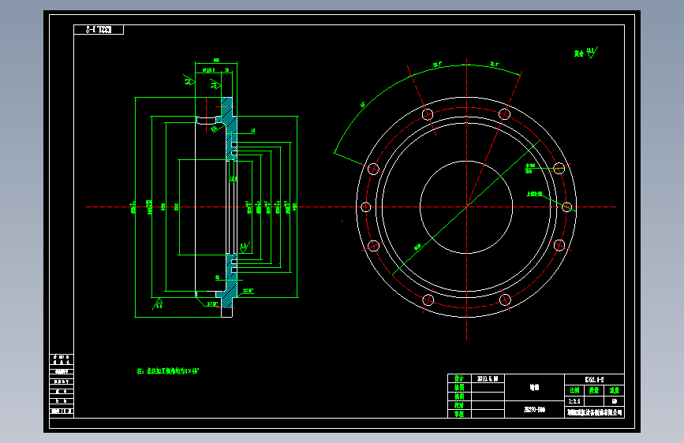Select the first revision cell of the left-margin table

[62, 359]
